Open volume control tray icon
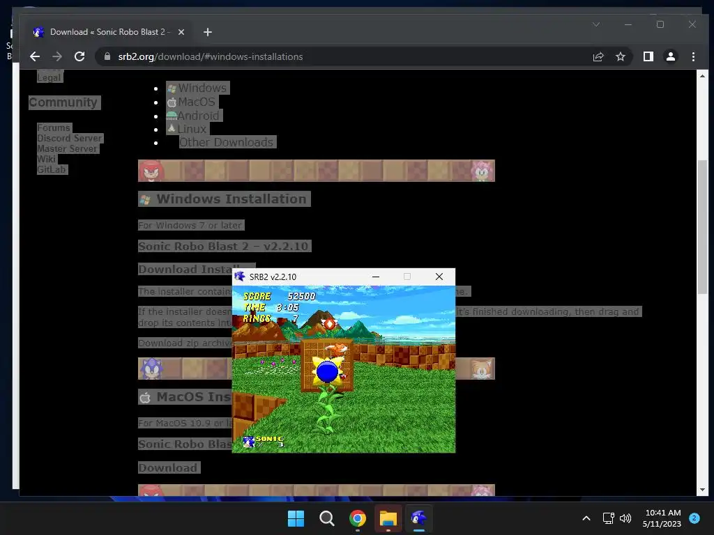 click(625, 518)
